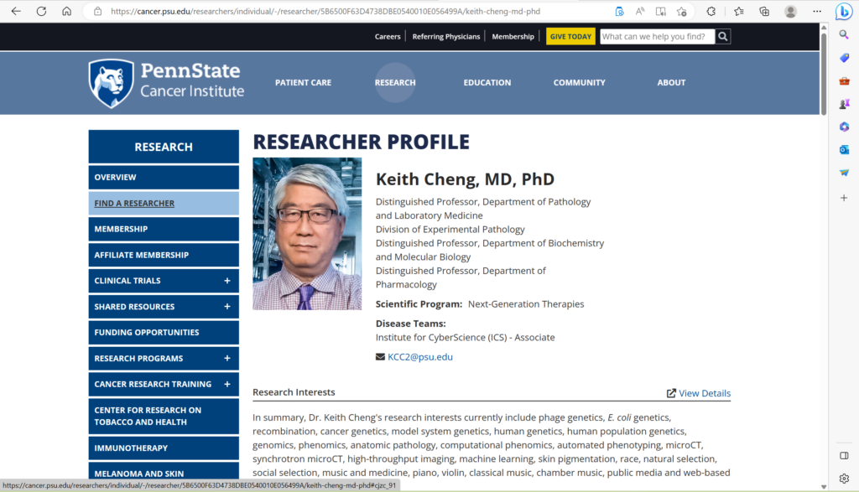Click the browser Extensions puzzle icon
This screenshot has height=492, width=859.
pyautogui.click(x=711, y=12)
